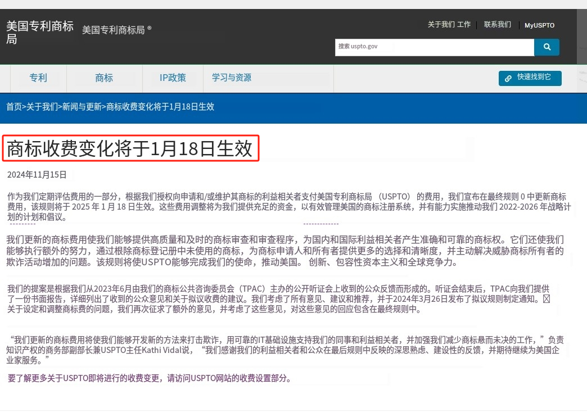Select the IP政策 menu item
This screenshot has height=412, width=587.
172,78
